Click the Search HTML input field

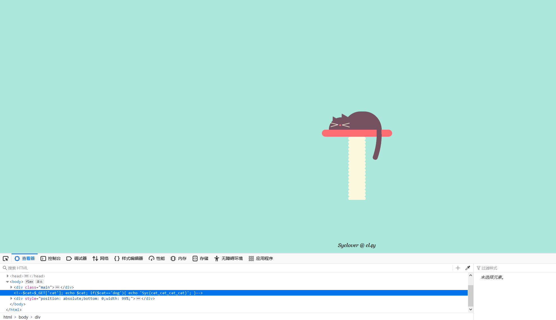click(x=225, y=268)
